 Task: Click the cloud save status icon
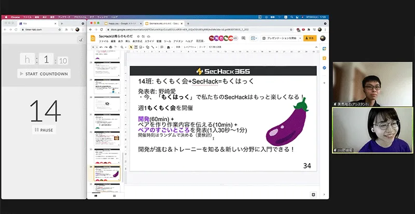148,36
